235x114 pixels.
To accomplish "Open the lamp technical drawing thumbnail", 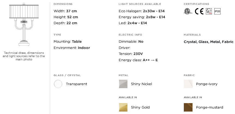I will pos(24,24).
